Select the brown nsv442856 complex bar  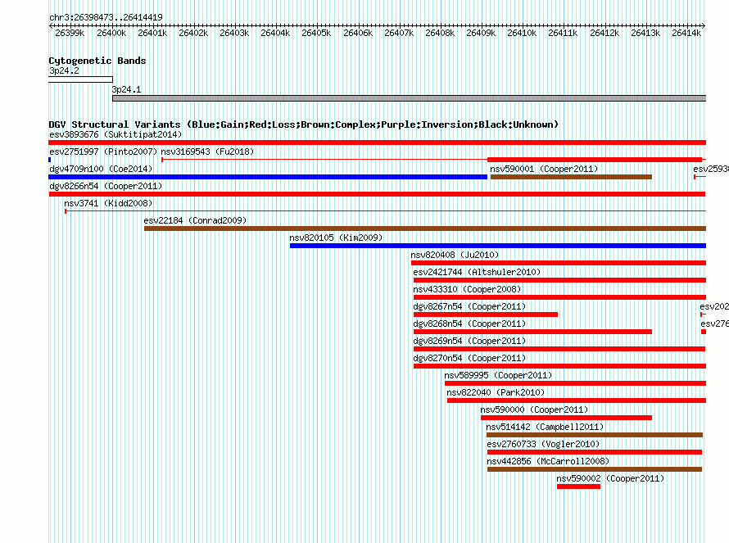595,469
